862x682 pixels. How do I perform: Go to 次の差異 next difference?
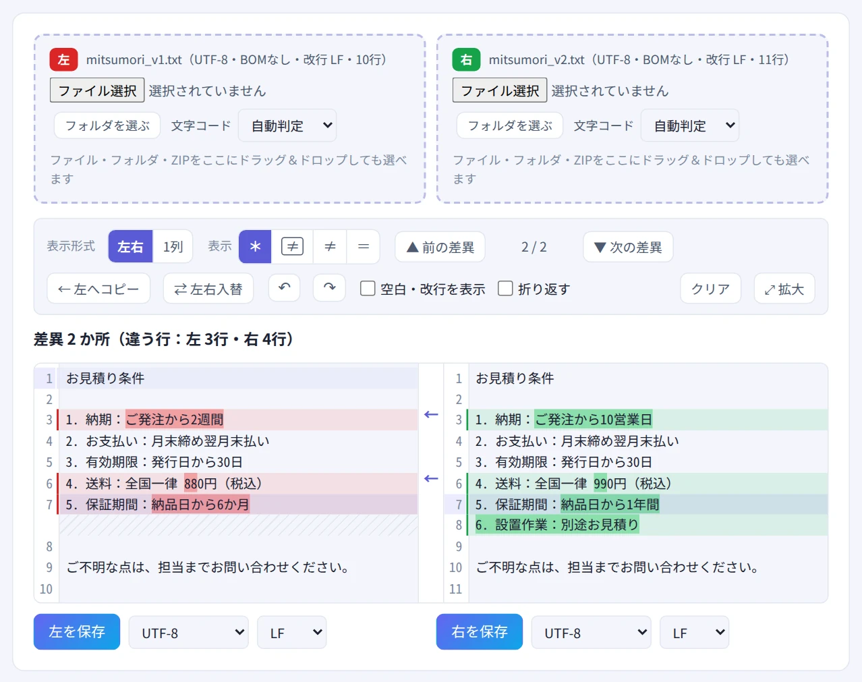tap(628, 247)
